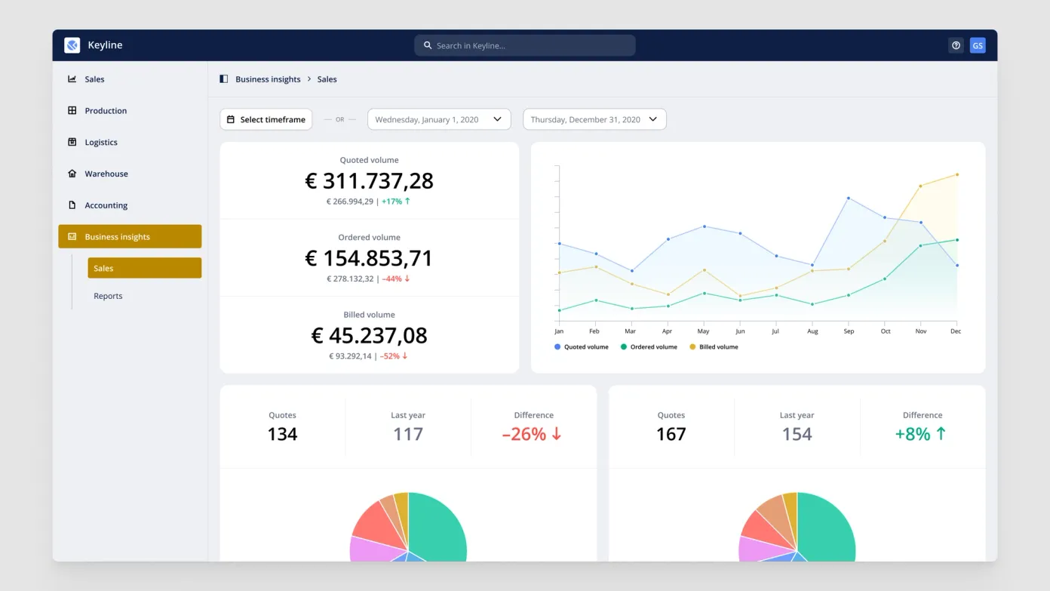Viewport: 1050px width, 591px height.
Task: Click the blue Quoted volume legend dot
Action: [557, 347]
